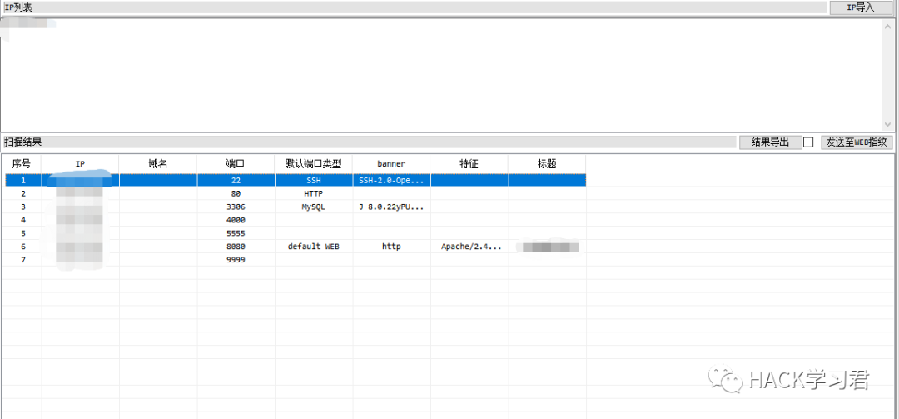The width and height of the screenshot is (899, 419).
Task: Click the blurred title cell in row 6
Action: pyautogui.click(x=547, y=247)
